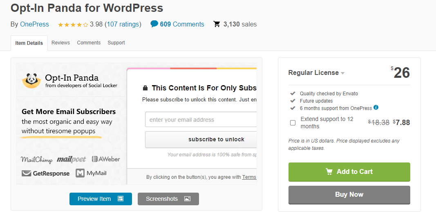
Task: Click the Screenshots button
Action: click(168, 199)
